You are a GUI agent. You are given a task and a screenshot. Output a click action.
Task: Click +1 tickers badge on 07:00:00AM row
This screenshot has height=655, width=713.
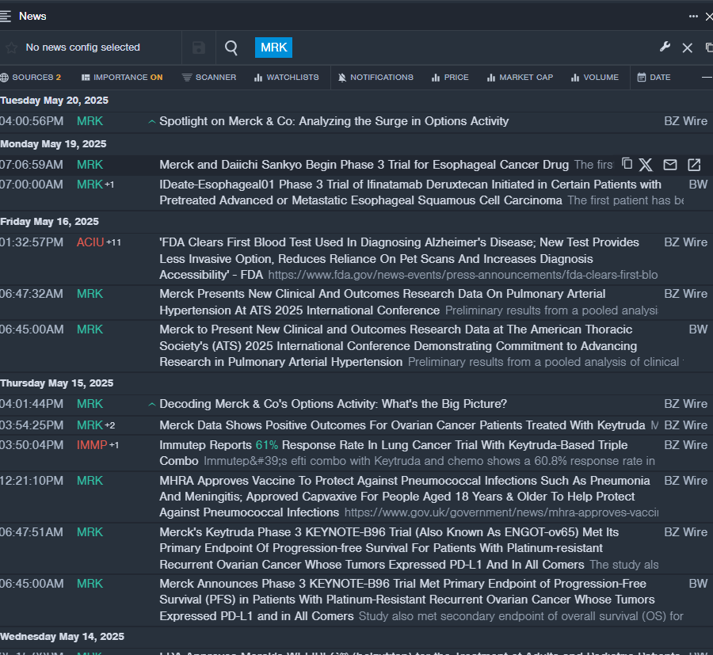(x=109, y=185)
